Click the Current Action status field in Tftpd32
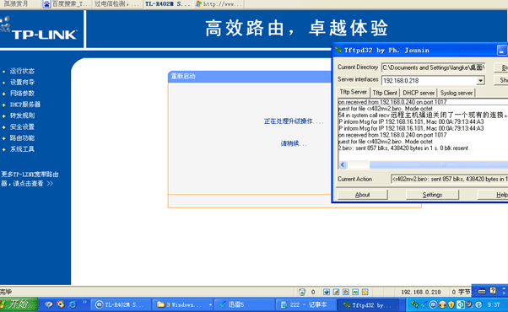The width and height of the screenshot is (508, 312). pos(449,179)
